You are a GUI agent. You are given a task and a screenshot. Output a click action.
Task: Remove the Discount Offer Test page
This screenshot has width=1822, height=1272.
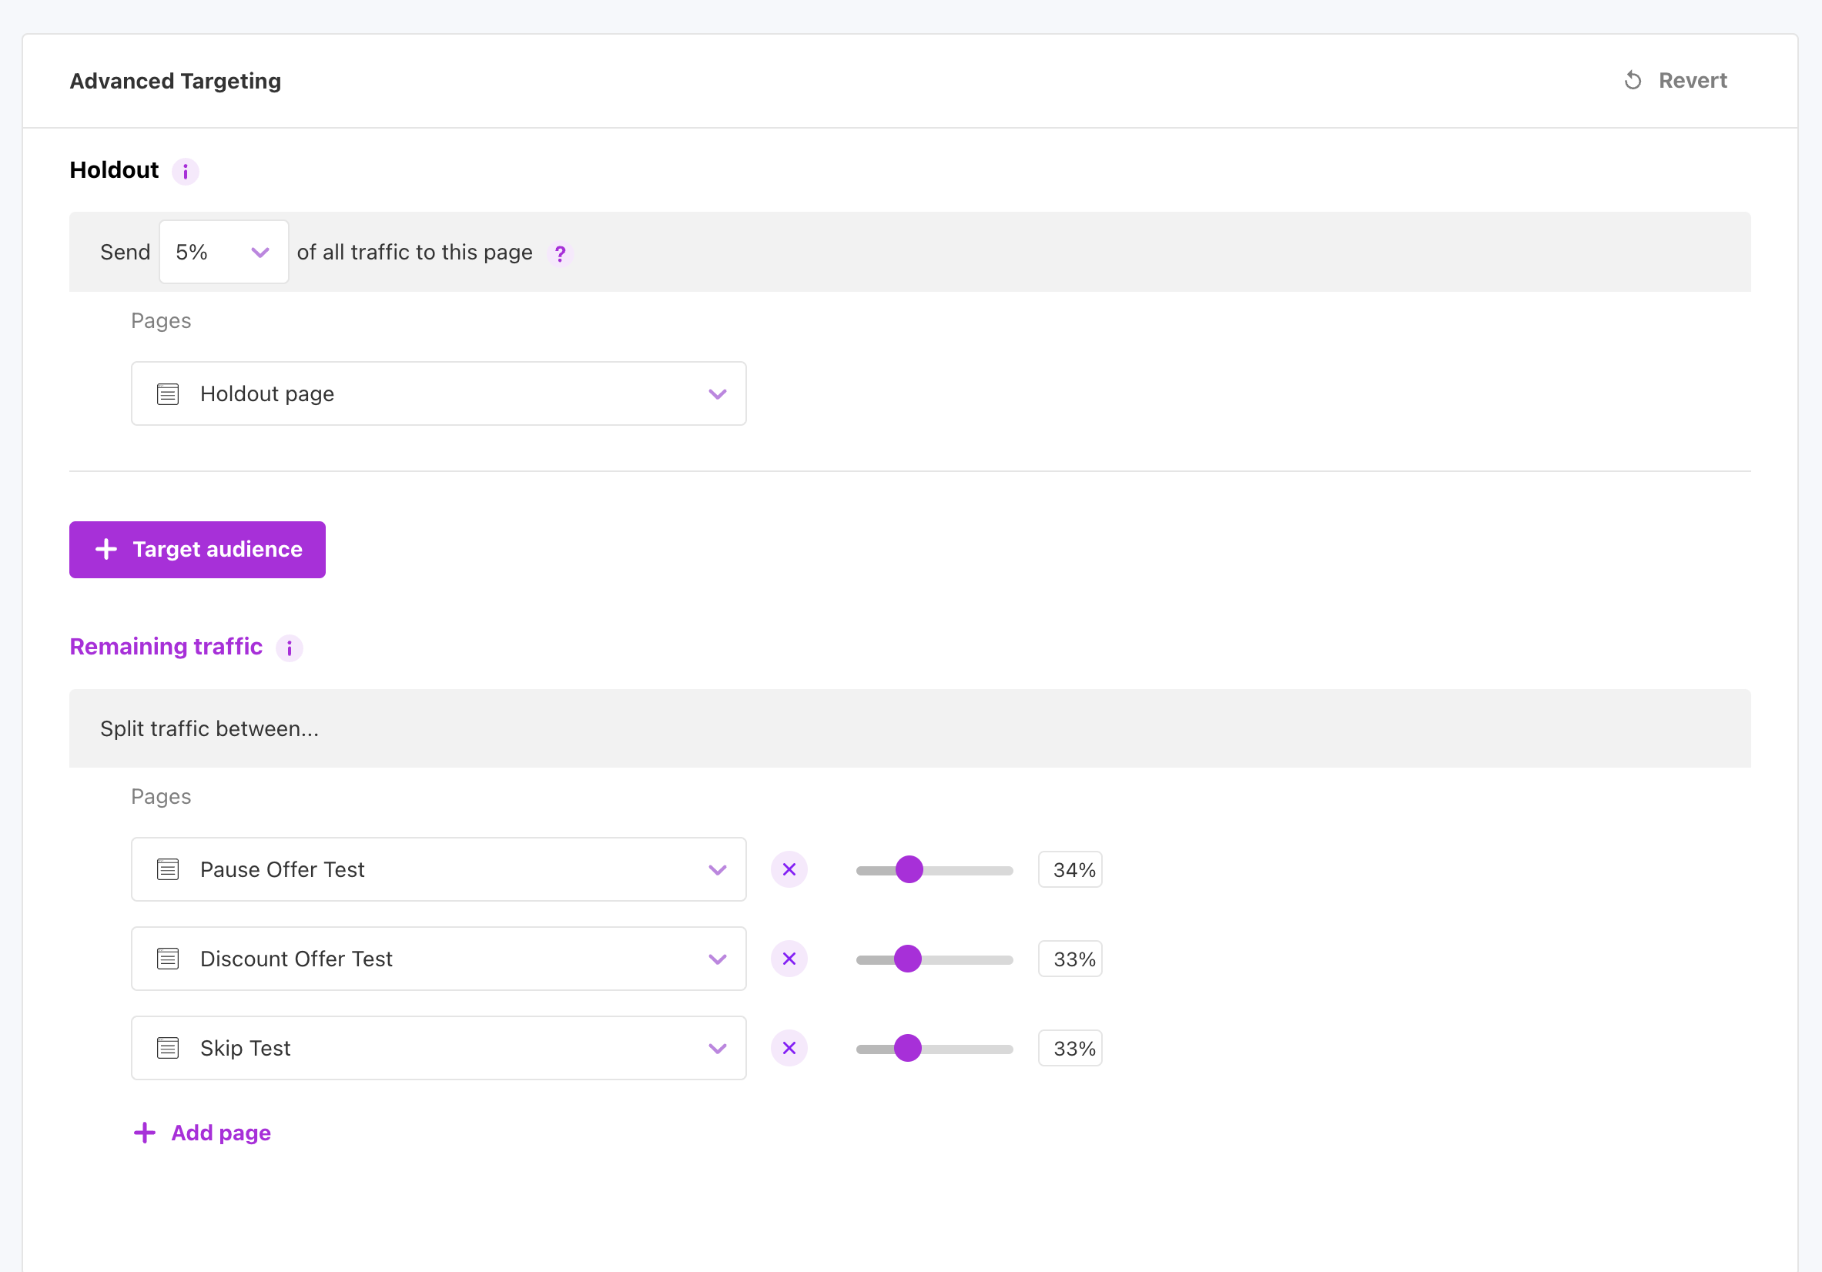pyautogui.click(x=789, y=959)
